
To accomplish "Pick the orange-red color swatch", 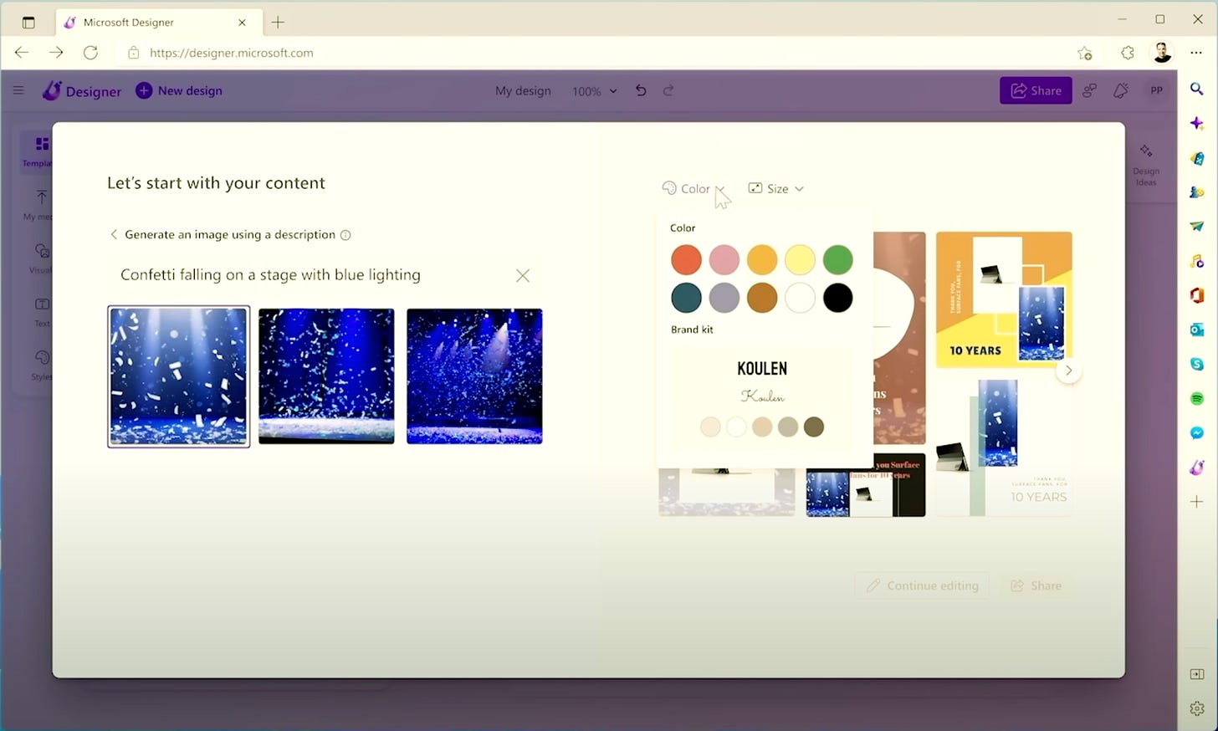I will click(x=686, y=259).
